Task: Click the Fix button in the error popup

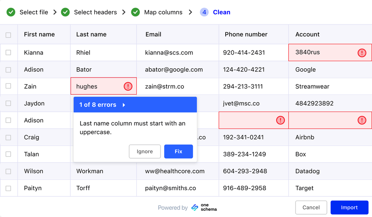Action: 178,151
